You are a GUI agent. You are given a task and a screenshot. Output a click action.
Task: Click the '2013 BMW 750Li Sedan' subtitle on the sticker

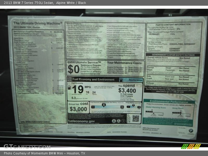tap(27, 27)
